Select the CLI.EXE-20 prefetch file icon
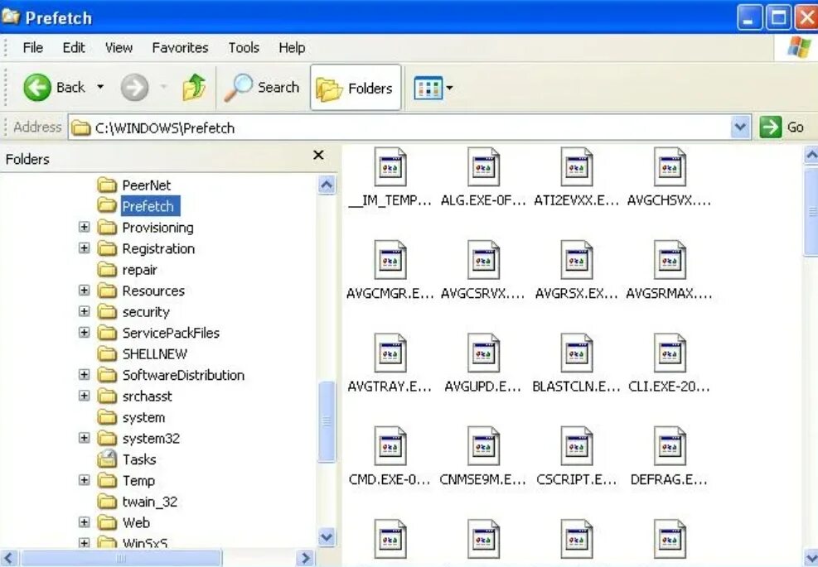Screen dimensions: 818x567 670,353
